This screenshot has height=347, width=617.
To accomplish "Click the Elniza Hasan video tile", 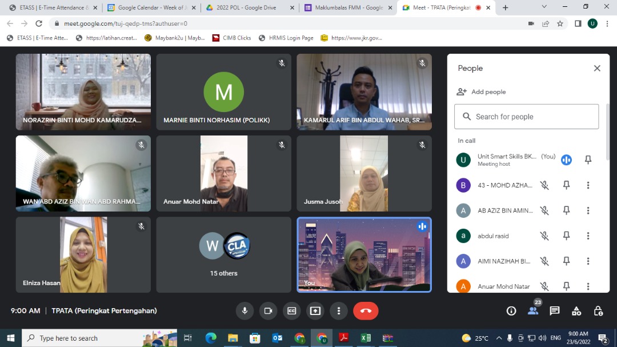I will click(x=83, y=255).
